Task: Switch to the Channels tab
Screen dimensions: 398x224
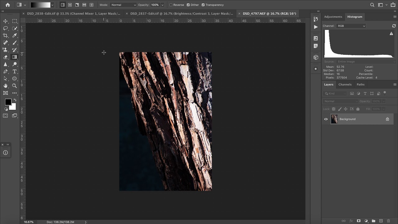Action: click(345, 85)
